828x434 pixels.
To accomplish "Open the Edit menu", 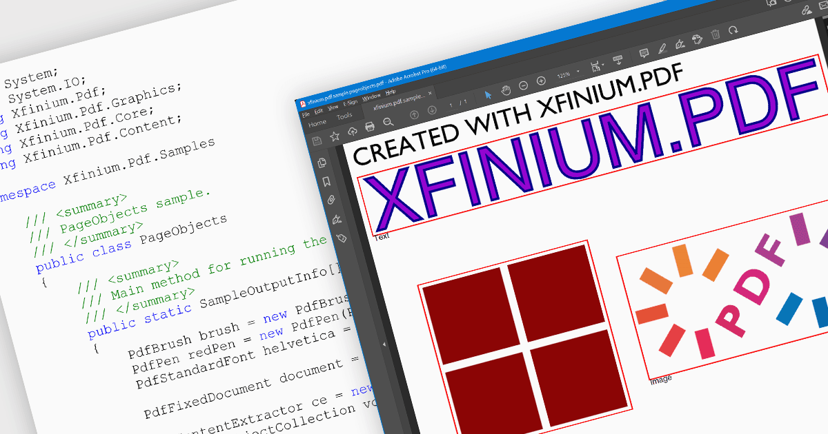I will tap(319, 111).
